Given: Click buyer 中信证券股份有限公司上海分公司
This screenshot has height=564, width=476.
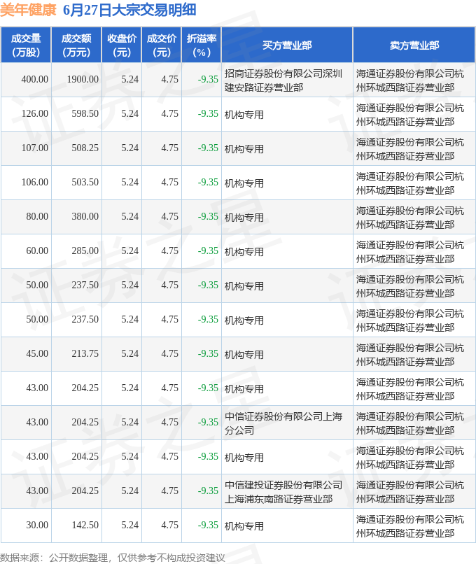Looking at the screenshot, I should click(283, 423).
